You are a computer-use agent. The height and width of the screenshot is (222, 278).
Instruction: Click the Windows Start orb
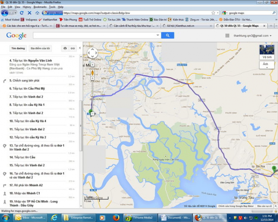[x=6, y=218]
